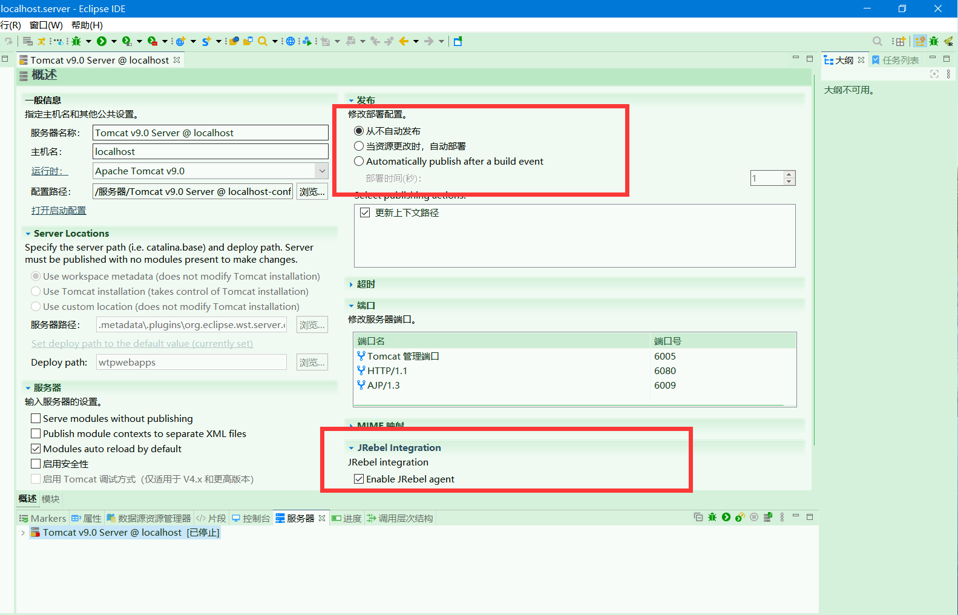
Task: Switch to the 模块 editor tab
Action: (x=51, y=499)
